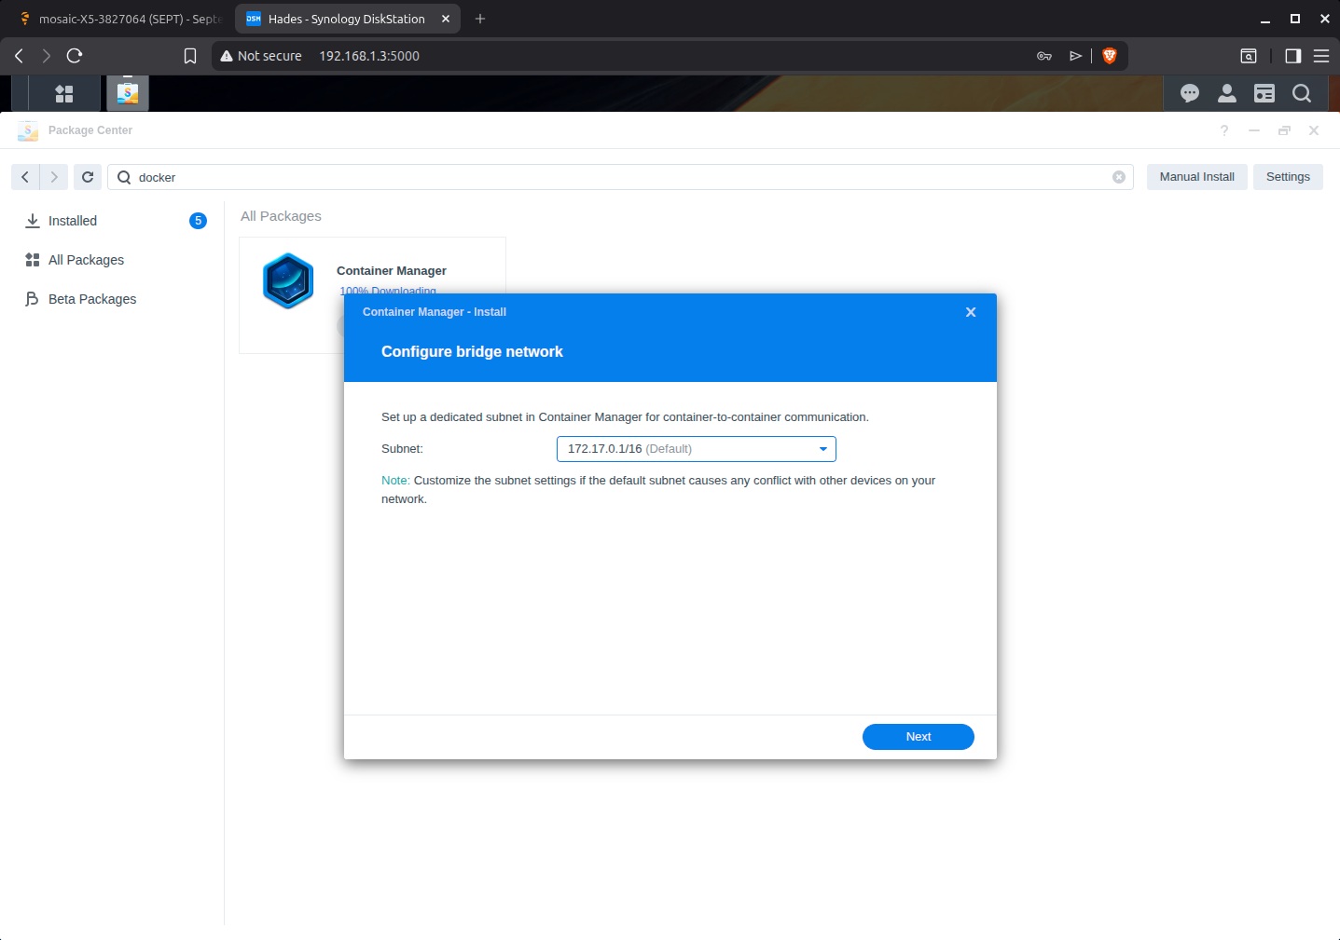
Task: Click the Manual Install button
Action: click(1197, 177)
